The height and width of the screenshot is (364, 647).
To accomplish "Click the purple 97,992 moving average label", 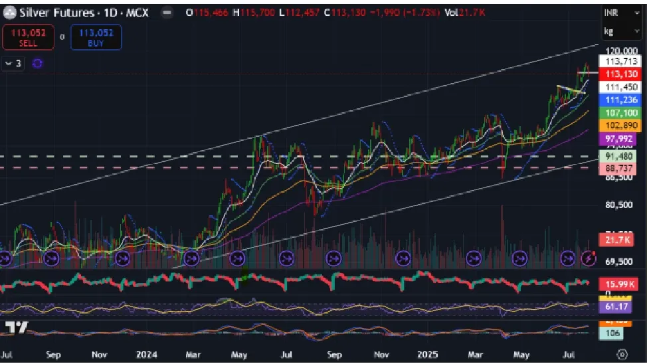I will 617,139.
